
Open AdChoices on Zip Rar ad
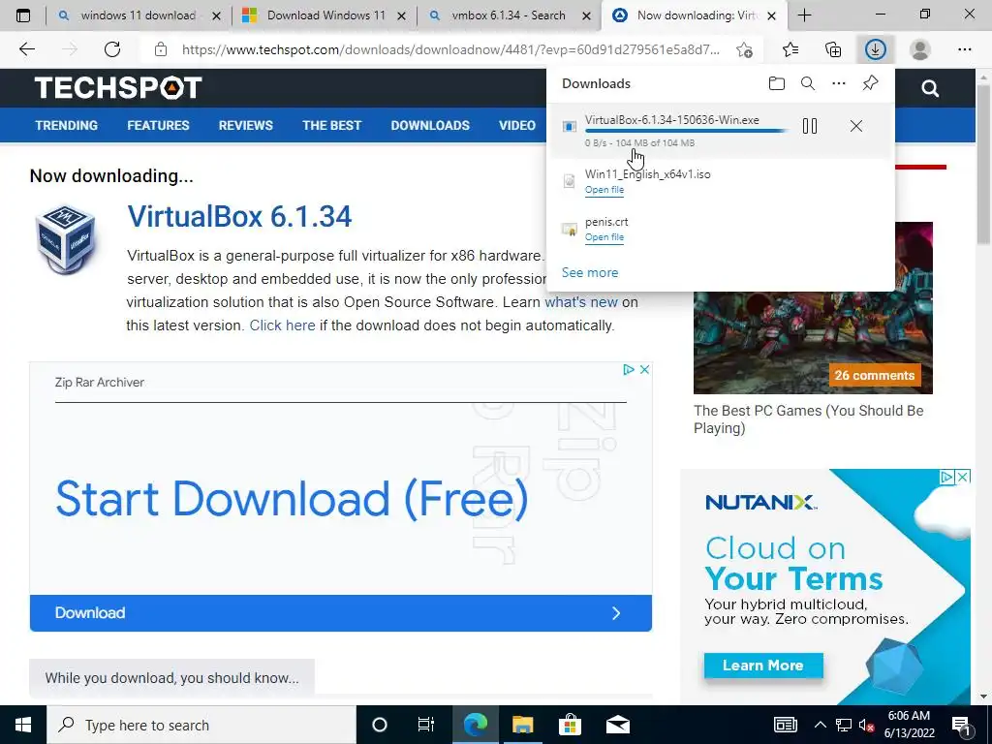click(x=628, y=369)
